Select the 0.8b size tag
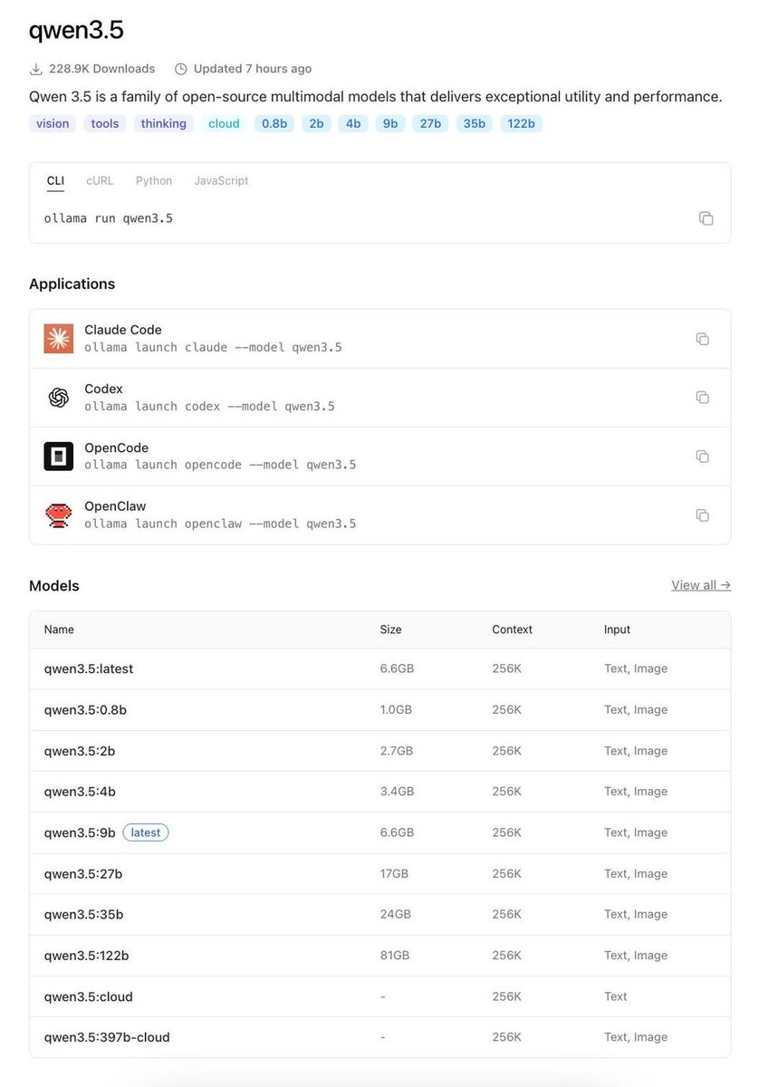 coord(274,124)
